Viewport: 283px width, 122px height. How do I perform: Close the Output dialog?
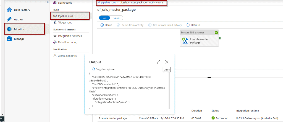[167, 62]
